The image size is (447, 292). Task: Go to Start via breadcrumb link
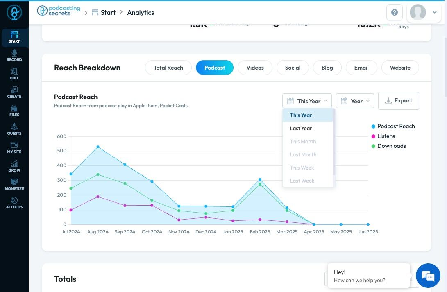pyautogui.click(x=108, y=12)
